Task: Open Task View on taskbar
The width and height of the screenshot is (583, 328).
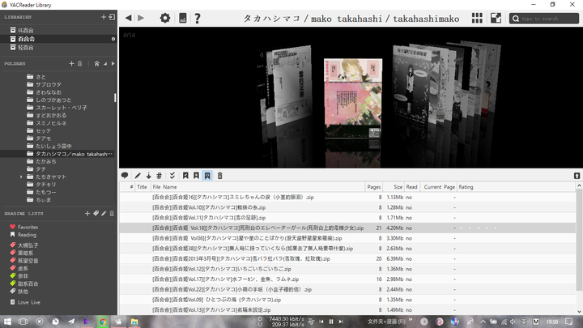Action: tap(23, 322)
